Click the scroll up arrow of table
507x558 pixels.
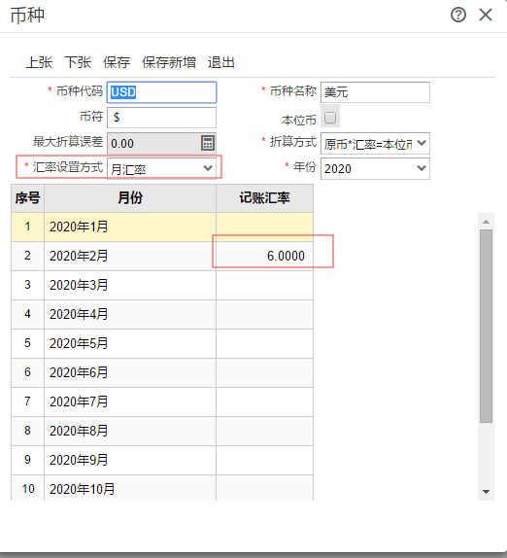click(x=486, y=222)
